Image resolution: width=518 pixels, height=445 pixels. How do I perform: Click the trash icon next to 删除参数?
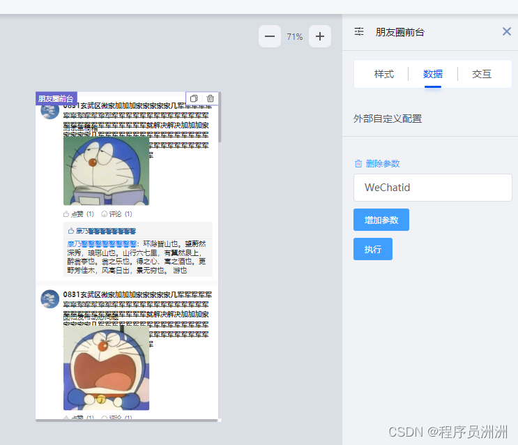[358, 164]
